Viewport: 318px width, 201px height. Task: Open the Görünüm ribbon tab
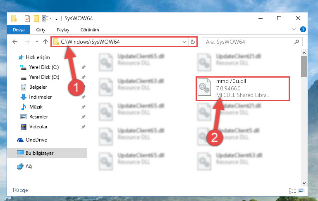[90, 30]
